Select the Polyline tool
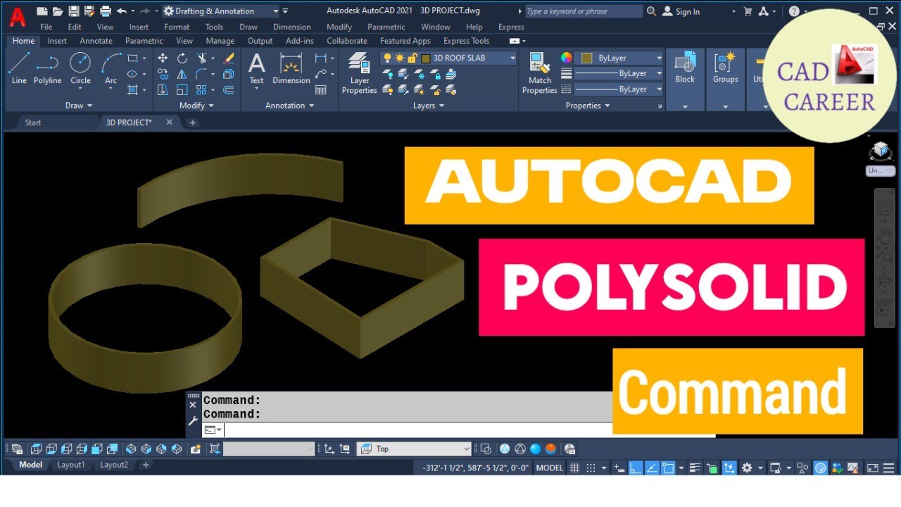Viewport: 901px width, 507px height. [47, 68]
